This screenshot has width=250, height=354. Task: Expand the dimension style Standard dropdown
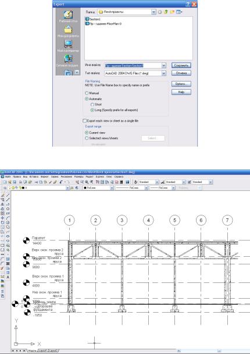pyautogui.click(x=184, y=182)
